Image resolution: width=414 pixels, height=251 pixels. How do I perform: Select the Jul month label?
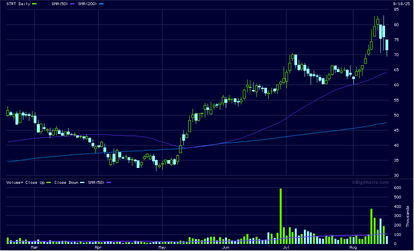tap(286, 247)
